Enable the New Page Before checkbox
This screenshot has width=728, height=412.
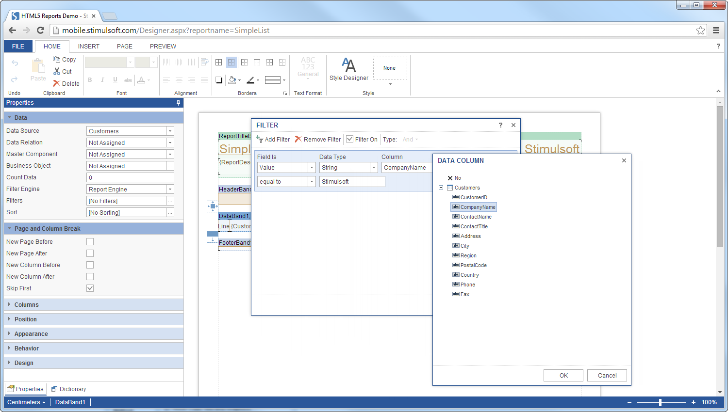[90, 241]
